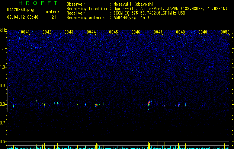The width and height of the screenshot is (234, 149).
Task: Click the HROFFT title text
Action: pyautogui.click(x=38, y=3)
